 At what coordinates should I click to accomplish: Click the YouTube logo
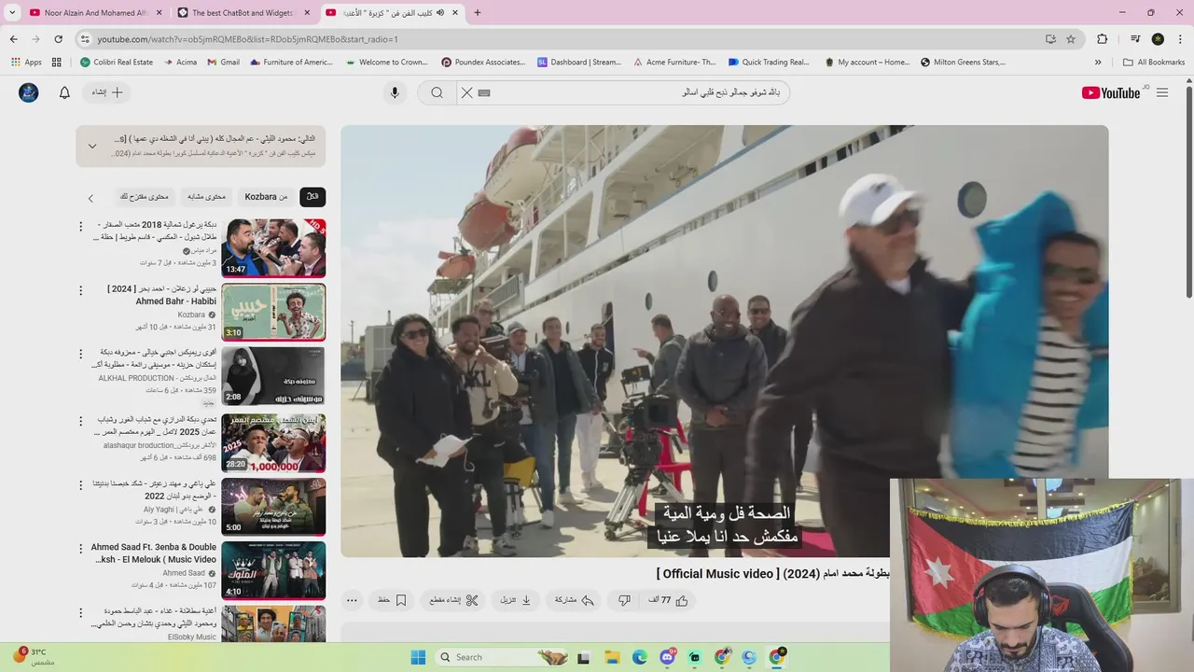1111,92
